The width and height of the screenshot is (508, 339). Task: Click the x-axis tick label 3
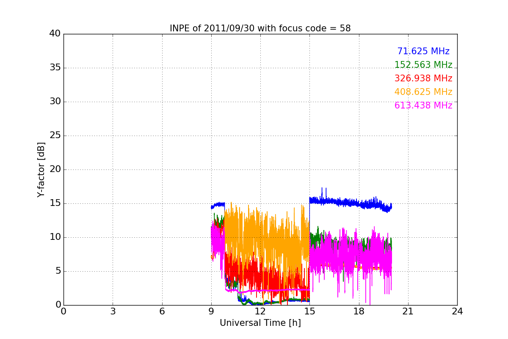click(113, 311)
